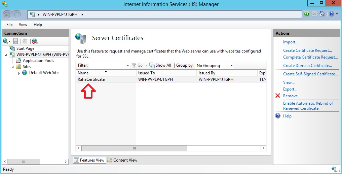Click Connections pane scroll left arrow

[5, 162]
